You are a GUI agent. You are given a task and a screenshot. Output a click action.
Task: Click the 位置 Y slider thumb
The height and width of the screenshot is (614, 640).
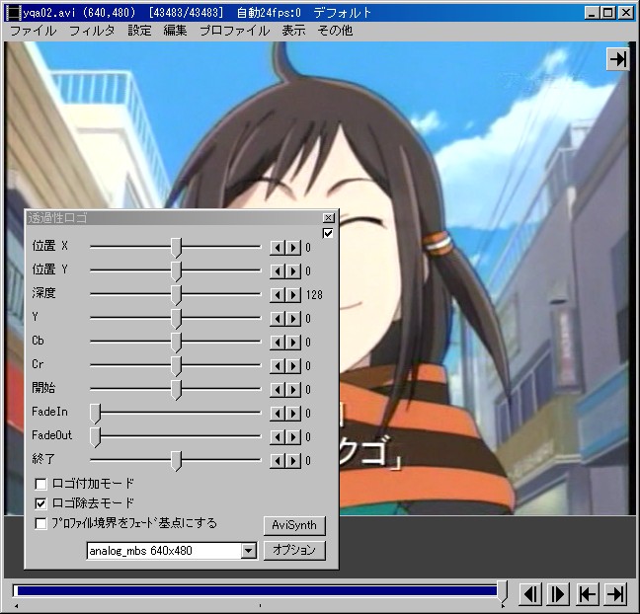coord(176,271)
